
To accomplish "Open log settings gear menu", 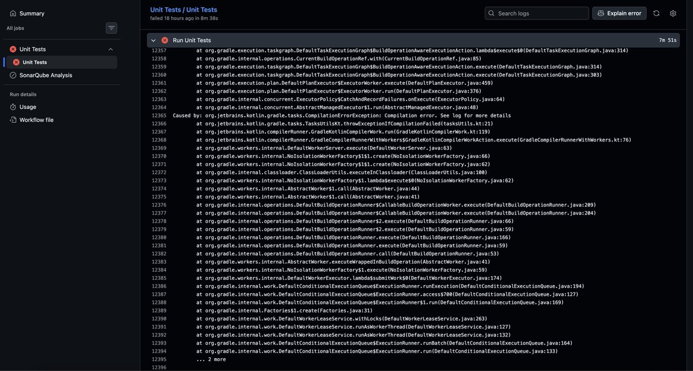I will [x=673, y=13].
